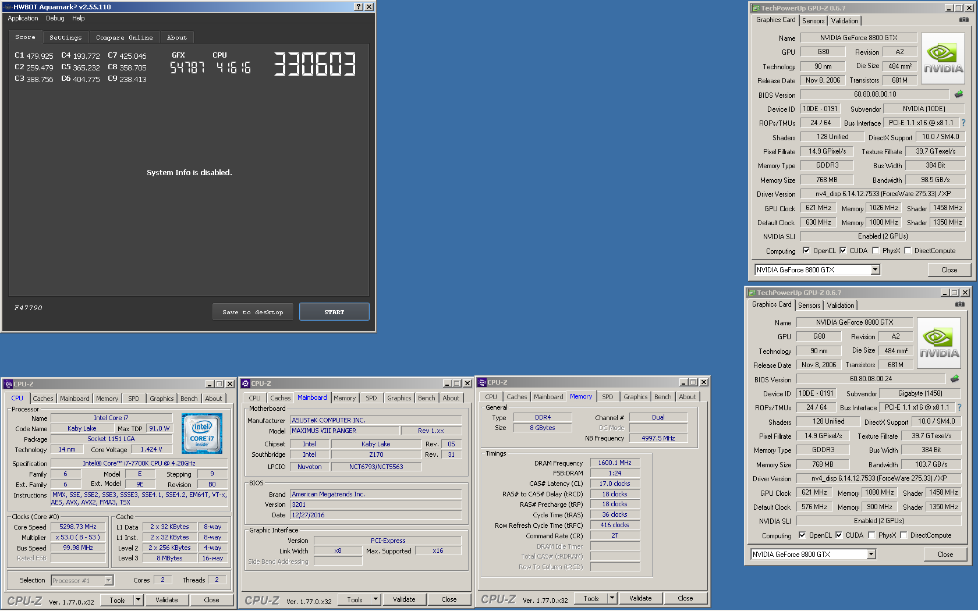
Task: Click Close button in CPU-Z Memory window
Action: 685,598
